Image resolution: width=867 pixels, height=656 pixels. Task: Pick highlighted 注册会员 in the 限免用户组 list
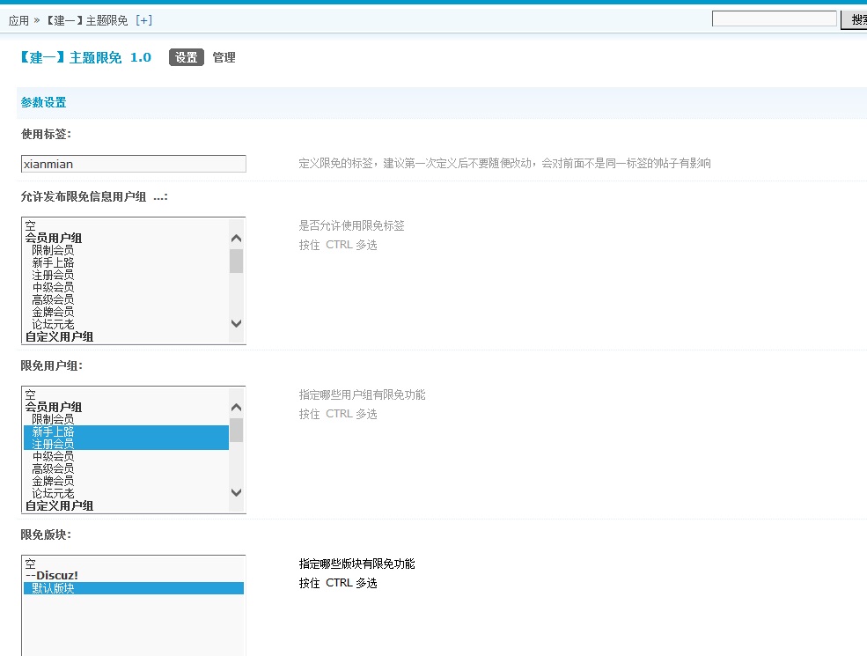coord(53,444)
